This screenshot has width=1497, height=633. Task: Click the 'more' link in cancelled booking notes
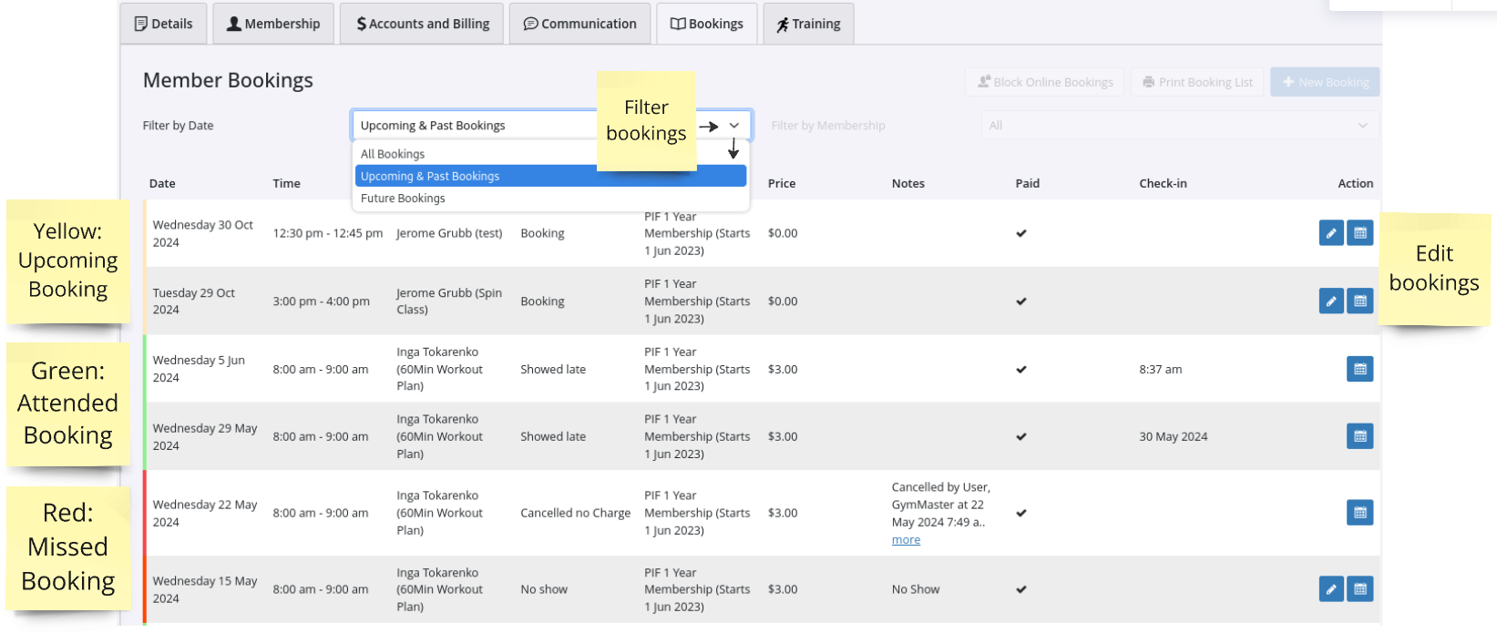906,540
